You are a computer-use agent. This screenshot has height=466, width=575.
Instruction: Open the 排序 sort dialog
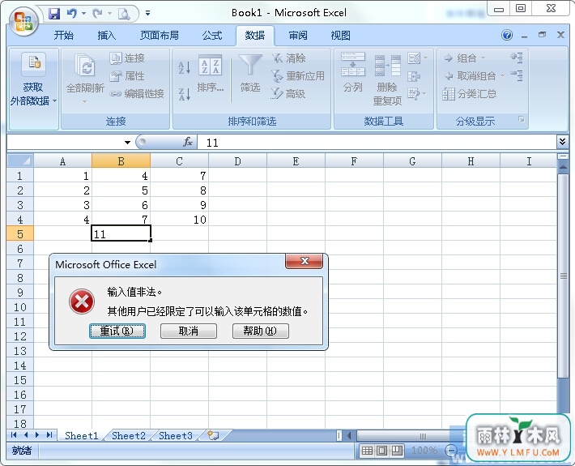click(210, 74)
